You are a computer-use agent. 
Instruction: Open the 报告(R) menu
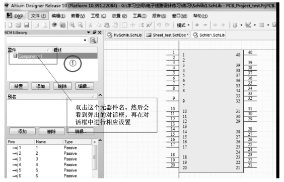[159, 16]
